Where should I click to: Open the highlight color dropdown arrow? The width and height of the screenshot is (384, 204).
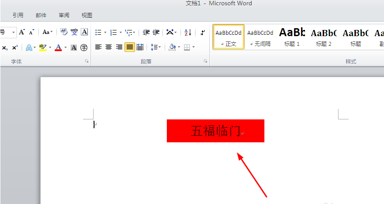tap(50, 48)
